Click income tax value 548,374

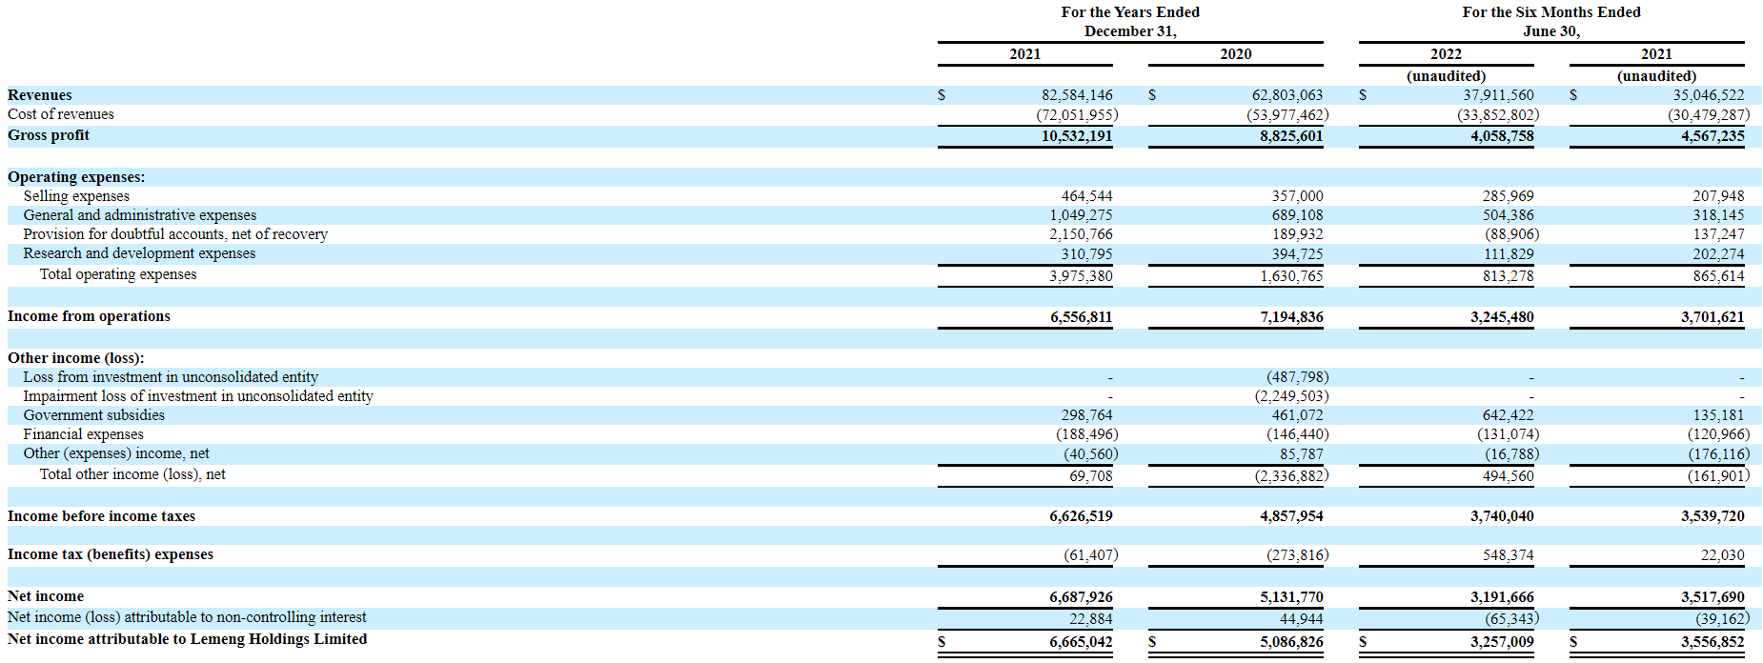(x=1508, y=555)
